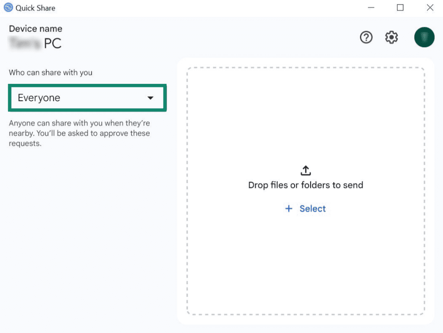Open the help question mark icon
The image size is (443, 333).
pyautogui.click(x=366, y=37)
